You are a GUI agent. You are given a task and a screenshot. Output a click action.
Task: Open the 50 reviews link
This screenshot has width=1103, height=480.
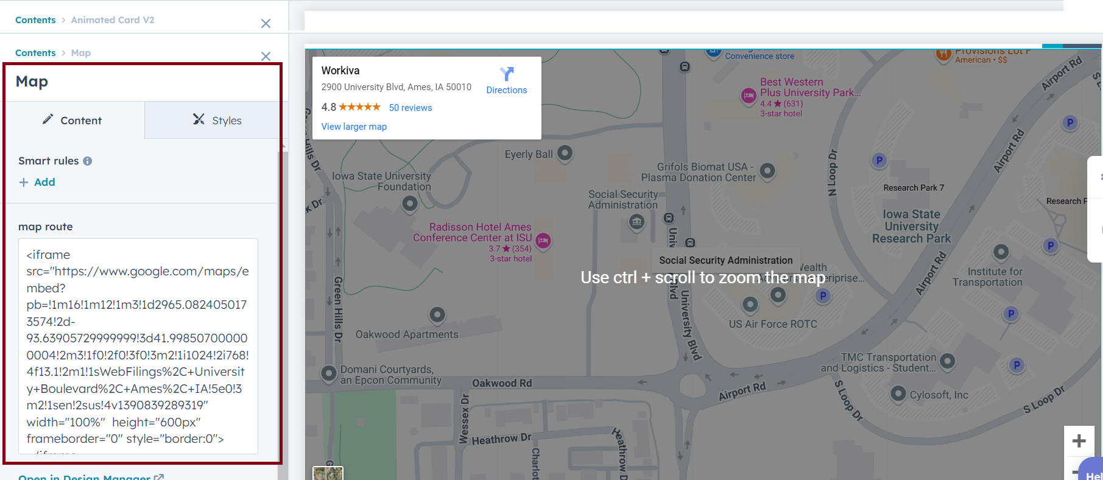point(410,108)
